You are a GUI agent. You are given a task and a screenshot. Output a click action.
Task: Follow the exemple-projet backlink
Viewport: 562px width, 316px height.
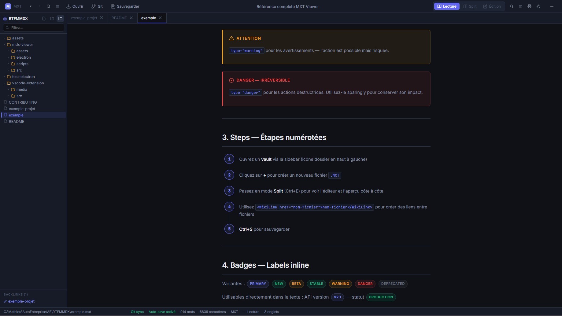(x=21, y=301)
